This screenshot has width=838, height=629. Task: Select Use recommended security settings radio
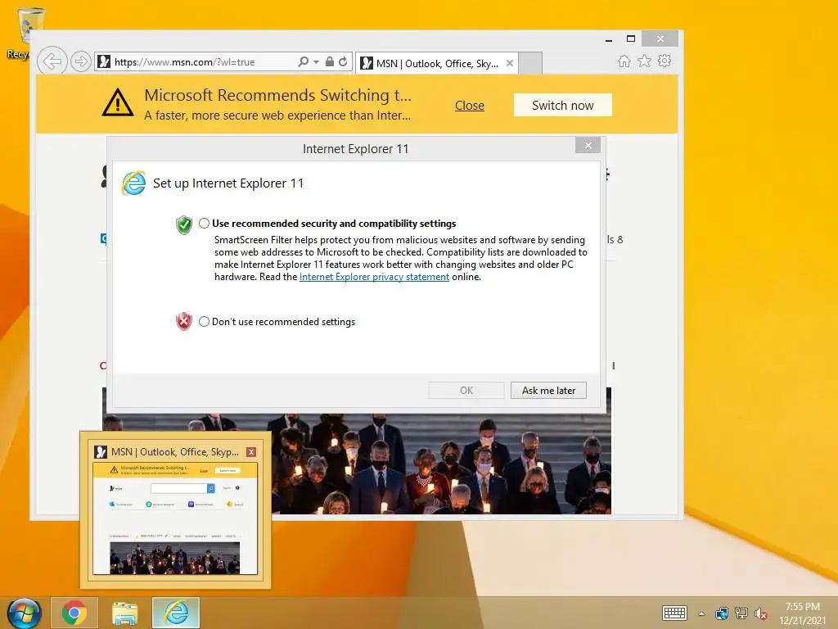(x=204, y=223)
